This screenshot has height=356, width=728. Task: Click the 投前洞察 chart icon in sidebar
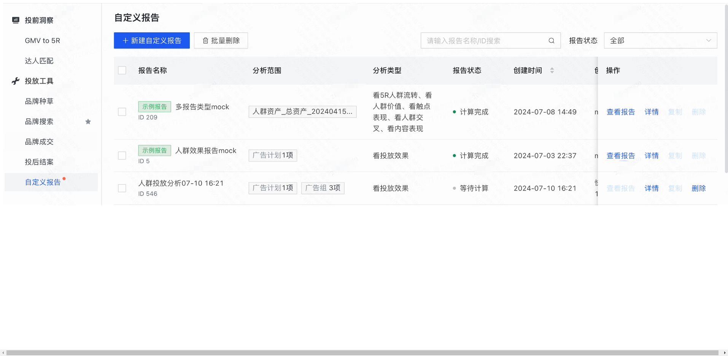16,20
